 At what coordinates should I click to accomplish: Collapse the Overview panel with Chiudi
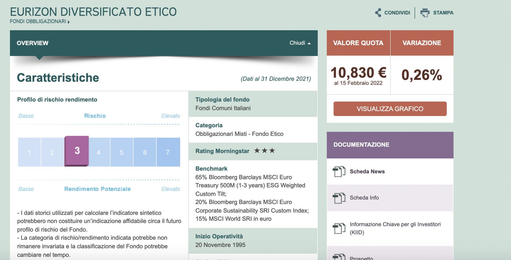(300, 43)
